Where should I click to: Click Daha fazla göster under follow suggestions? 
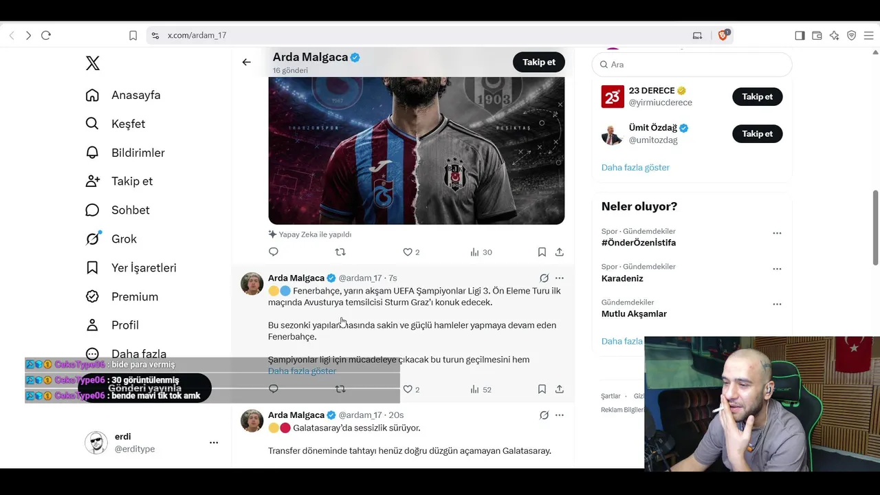(x=635, y=167)
